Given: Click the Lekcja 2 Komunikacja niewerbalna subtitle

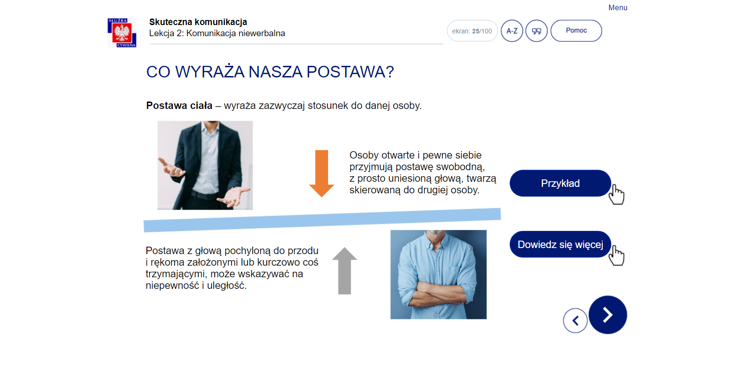Looking at the screenshot, I should [x=217, y=33].
